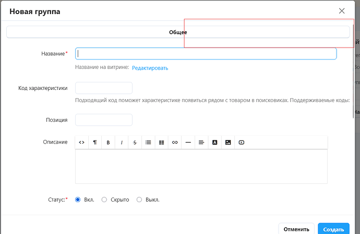360x234 pixels.
Task: Click the Название на витрине label text
Action: [102, 67]
